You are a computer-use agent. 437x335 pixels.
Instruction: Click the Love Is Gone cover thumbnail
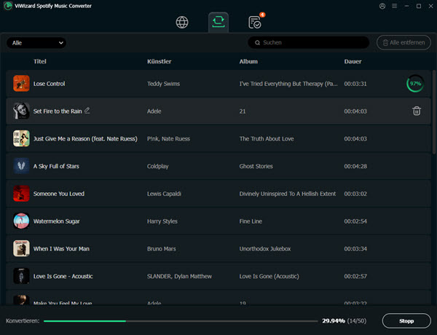21,276
